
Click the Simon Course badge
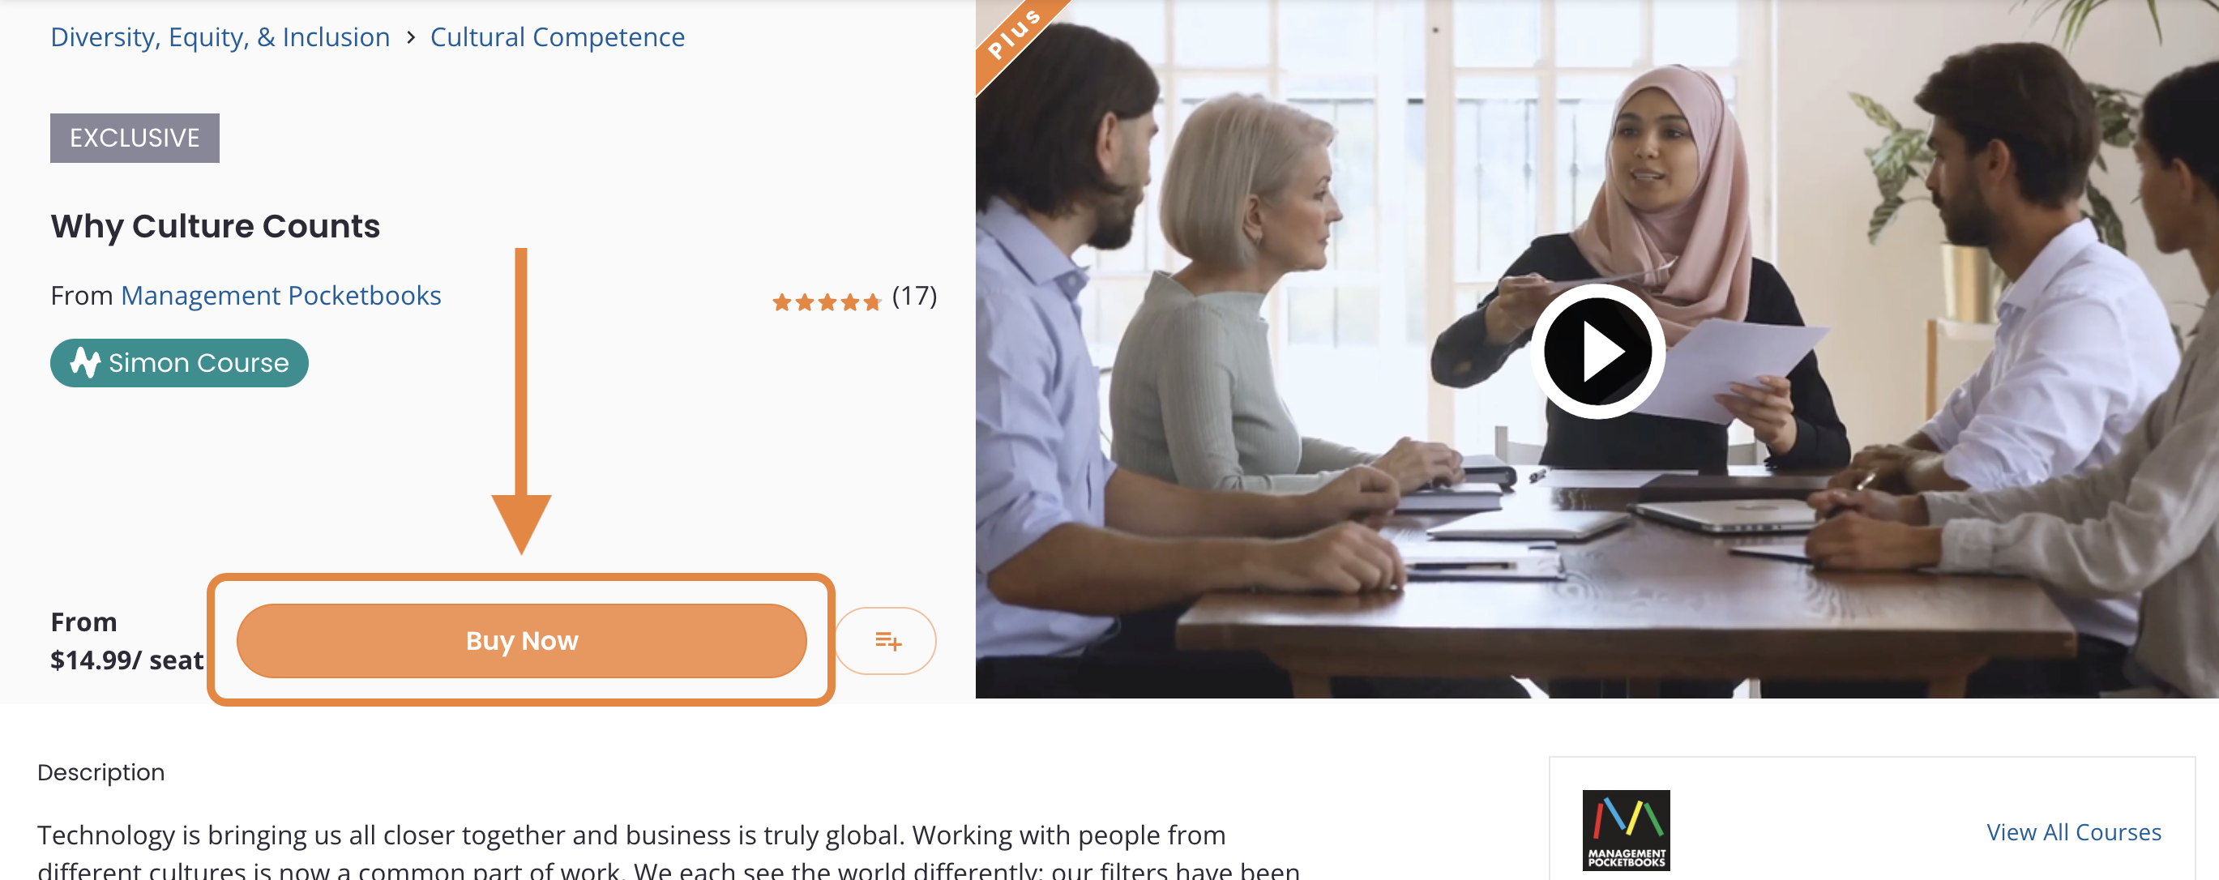tap(179, 362)
